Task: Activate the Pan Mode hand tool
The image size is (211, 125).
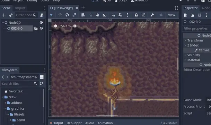Action: click(97, 15)
